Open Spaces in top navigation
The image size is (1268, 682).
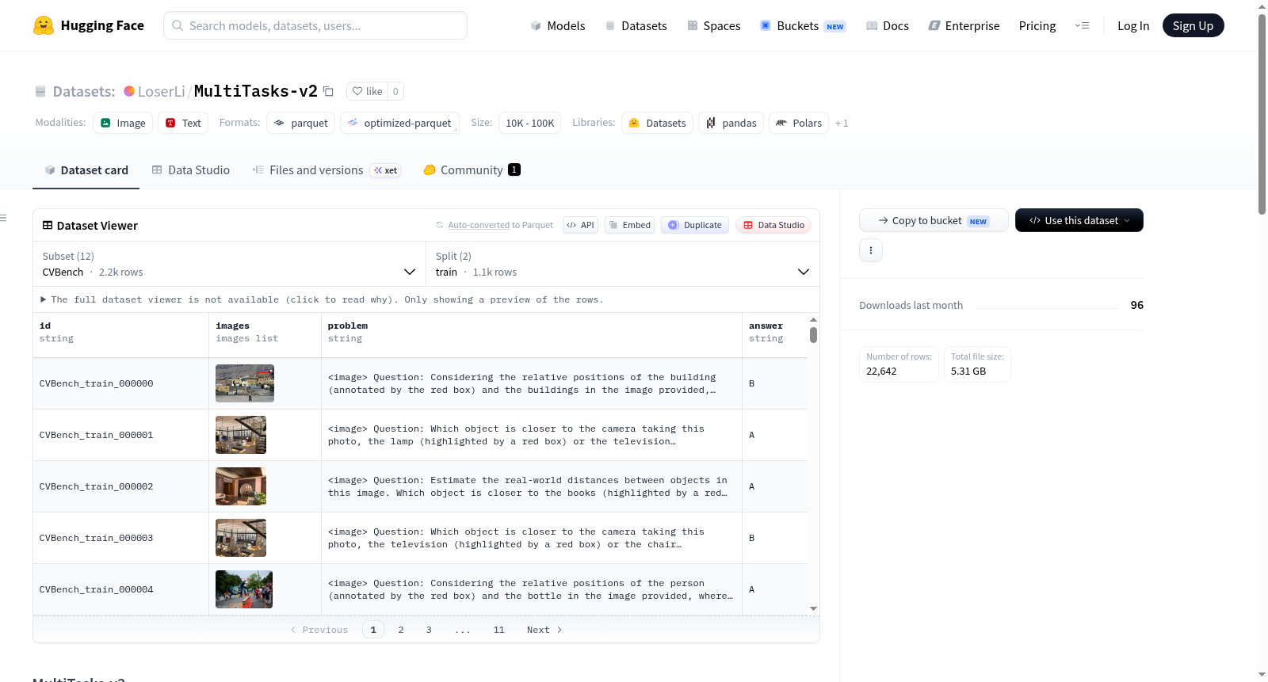click(x=714, y=25)
